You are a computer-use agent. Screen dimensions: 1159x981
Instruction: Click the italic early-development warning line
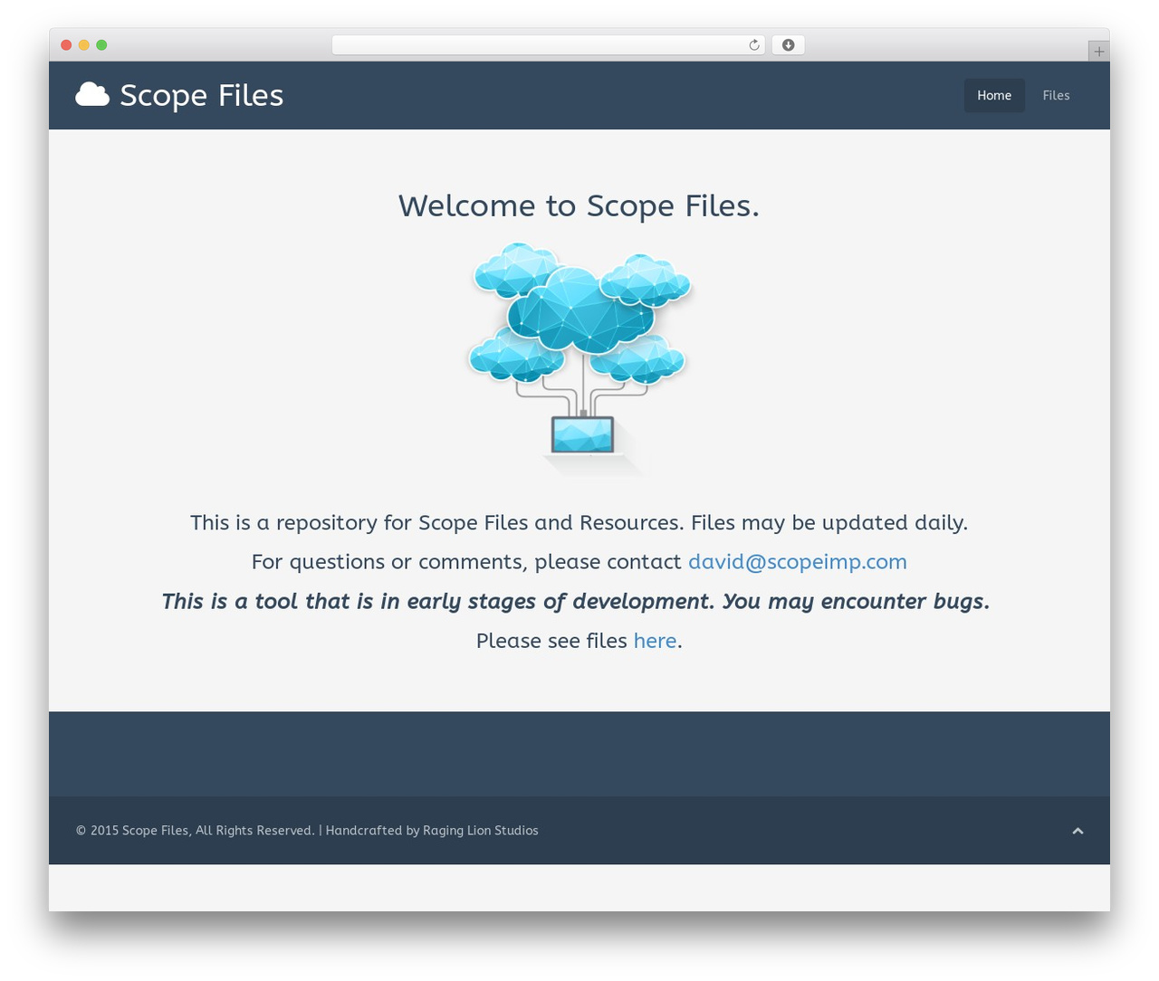[x=576, y=602]
